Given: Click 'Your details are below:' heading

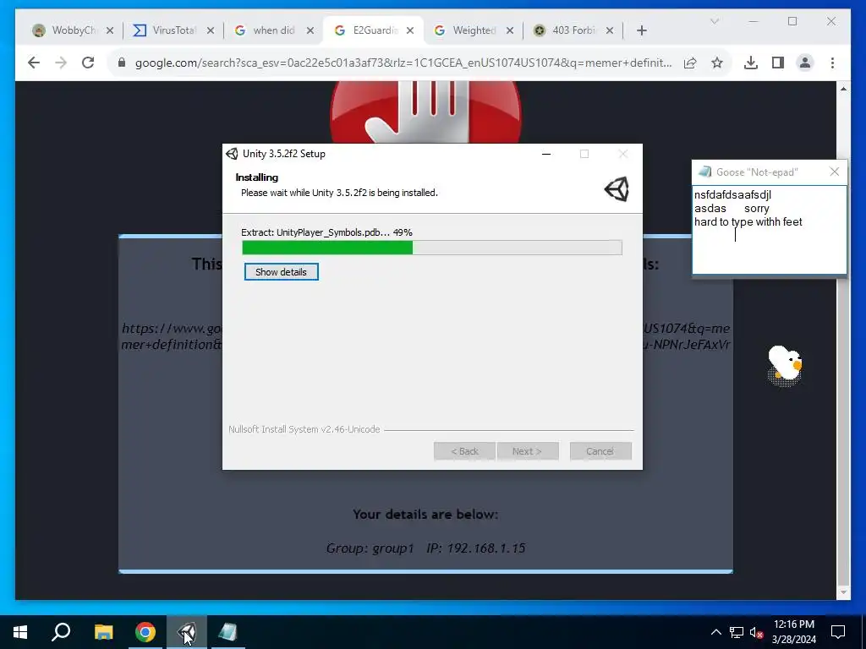Looking at the screenshot, I should pos(425,515).
